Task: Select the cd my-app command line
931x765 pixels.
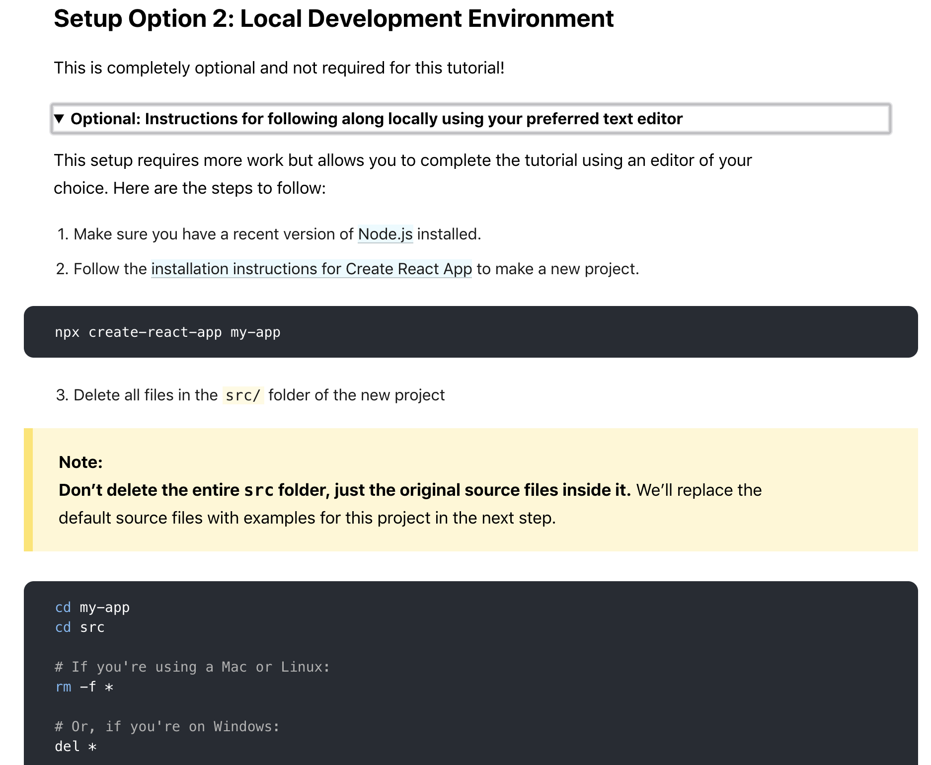Action: click(92, 607)
